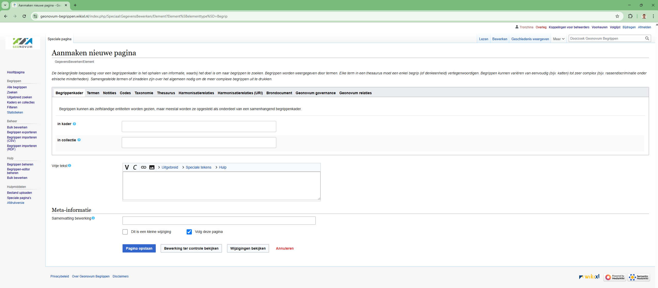Viewport: 658px width, 288px height.
Task: Switch to the 'Termen' tab
Action: click(x=93, y=93)
